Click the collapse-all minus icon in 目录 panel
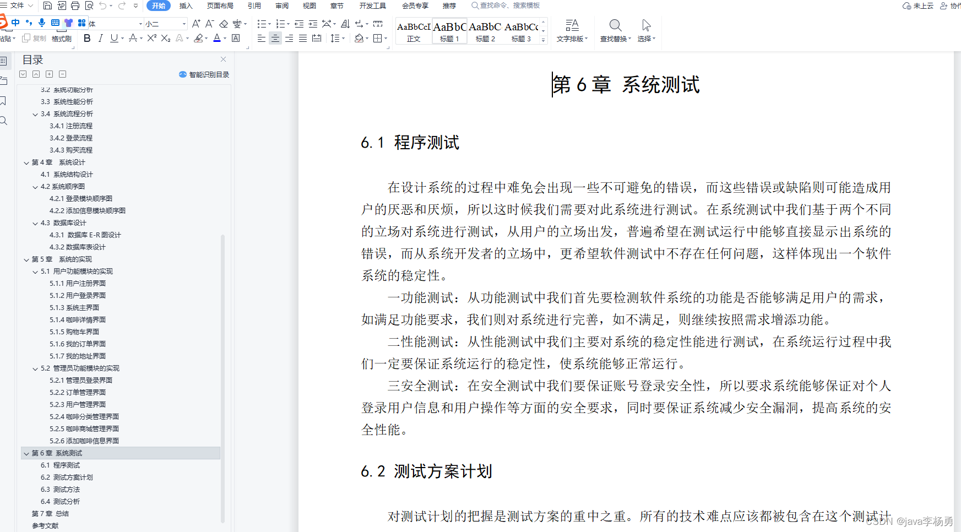The width and height of the screenshot is (961, 532). tap(62, 74)
